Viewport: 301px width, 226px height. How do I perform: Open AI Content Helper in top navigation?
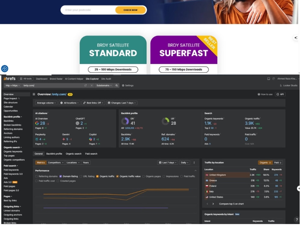pos(74,79)
